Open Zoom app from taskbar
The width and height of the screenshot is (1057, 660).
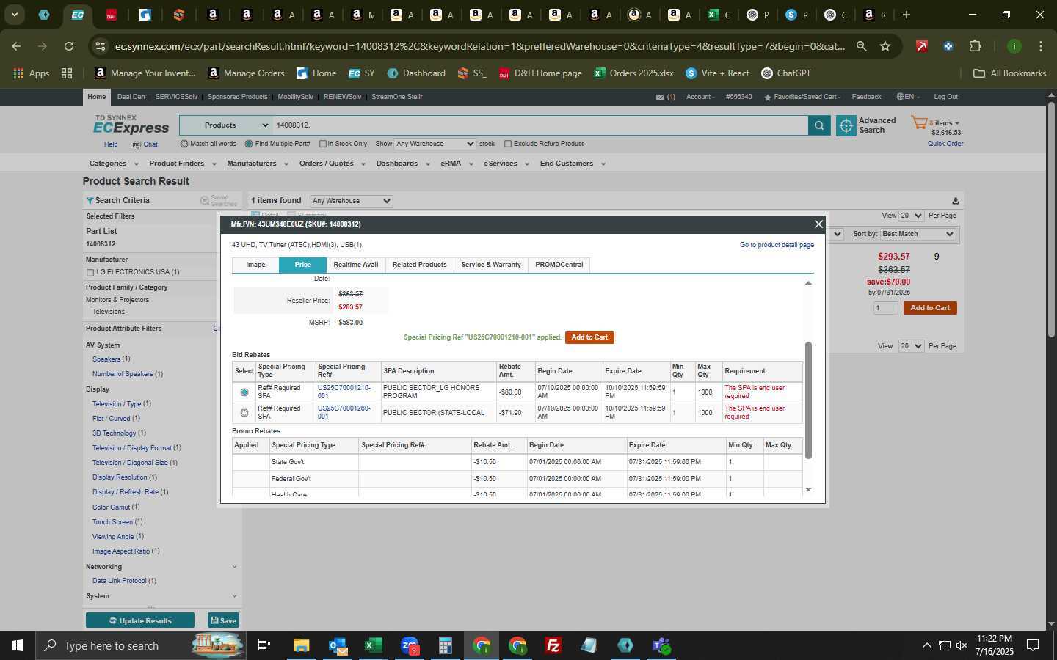point(410,645)
